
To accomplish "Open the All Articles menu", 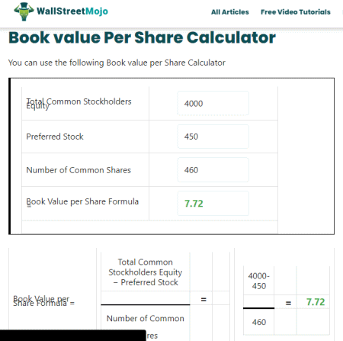I will click(x=230, y=12).
